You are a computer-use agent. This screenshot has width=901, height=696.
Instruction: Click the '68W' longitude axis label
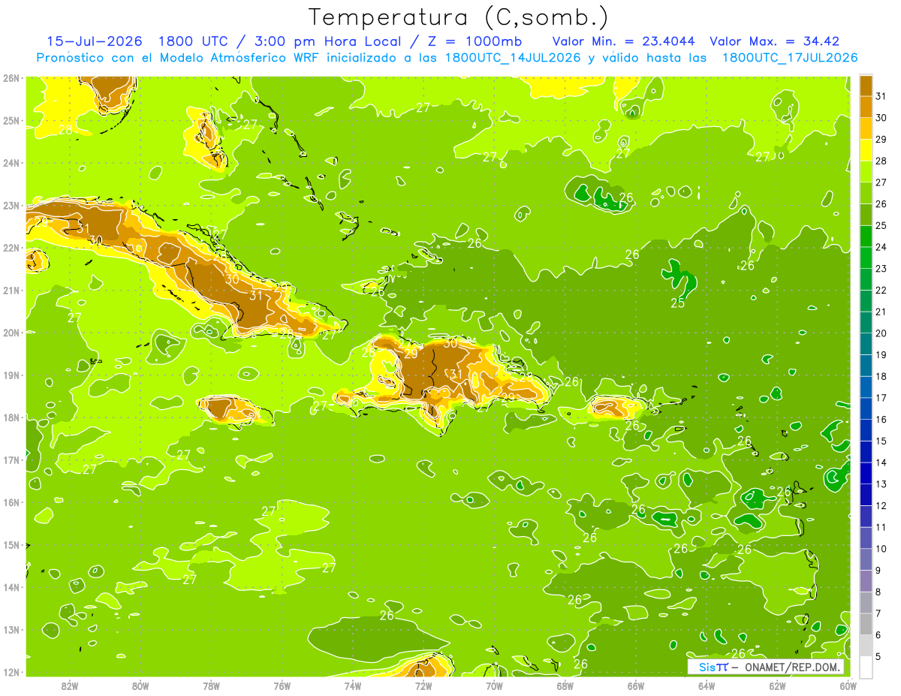[x=565, y=685]
